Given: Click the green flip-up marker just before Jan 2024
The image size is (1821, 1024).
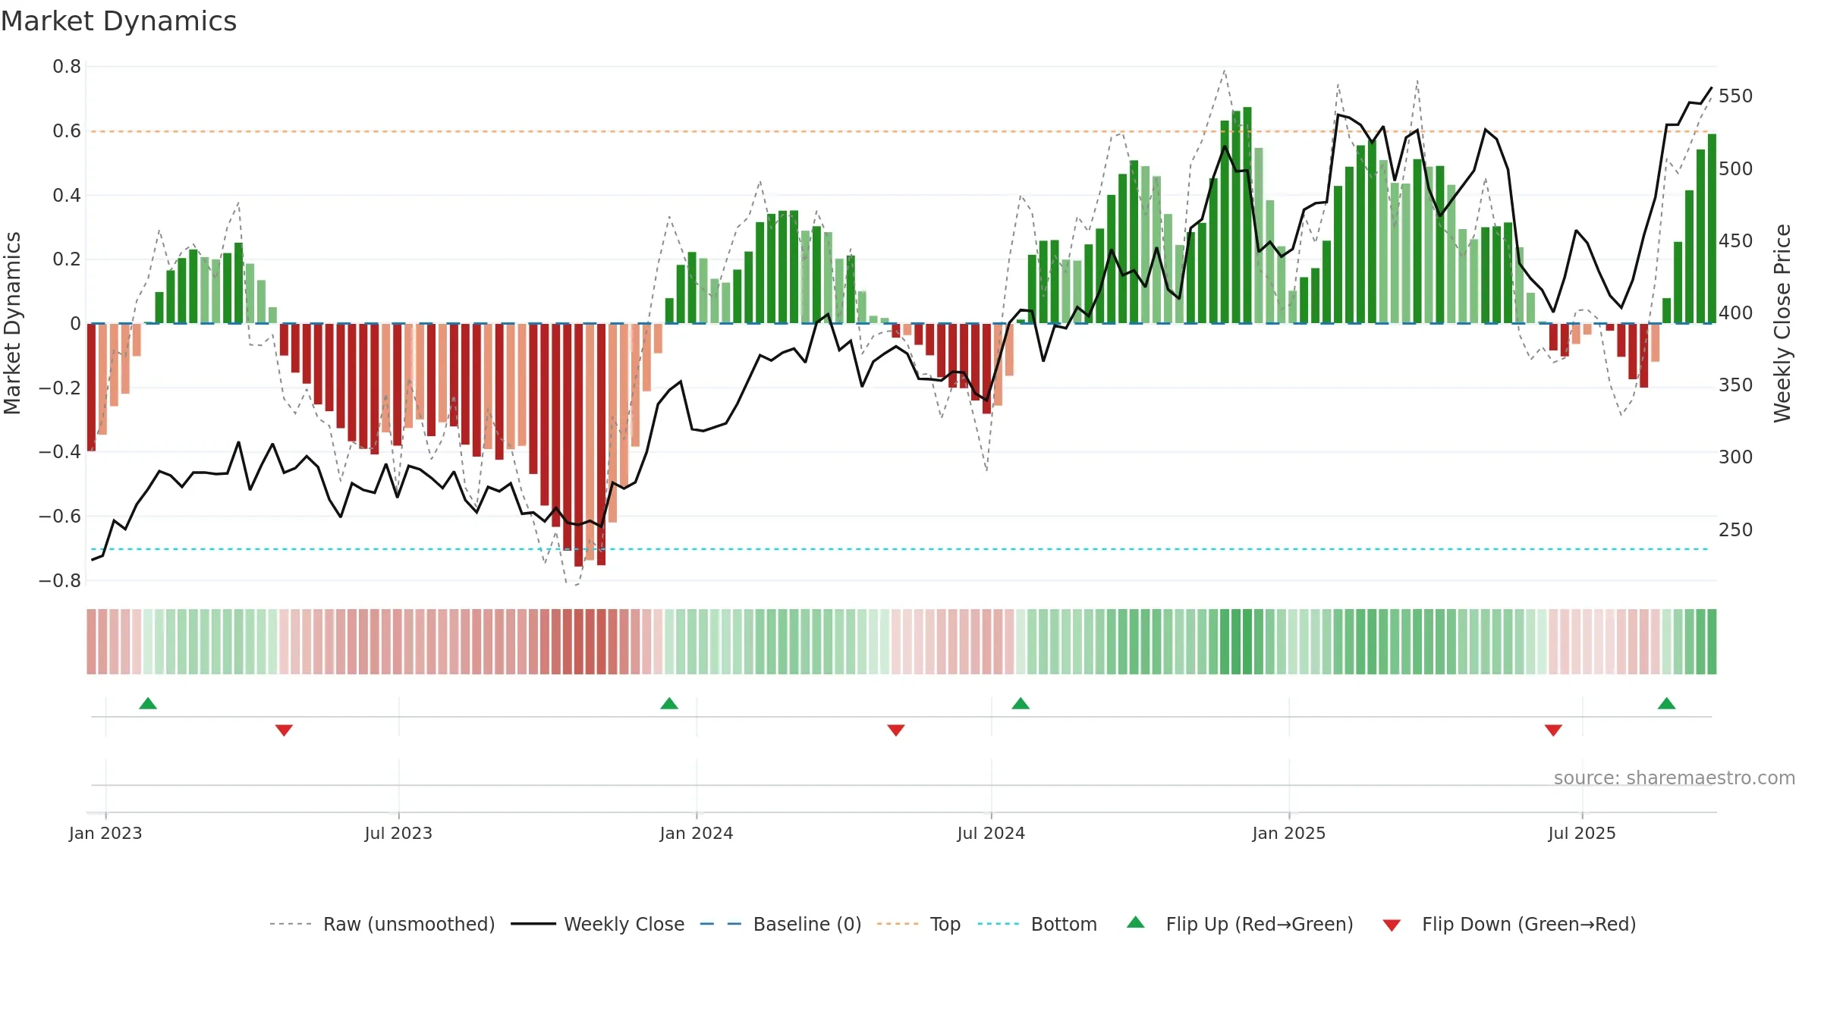Looking at the screenshot, I should 669,703.
